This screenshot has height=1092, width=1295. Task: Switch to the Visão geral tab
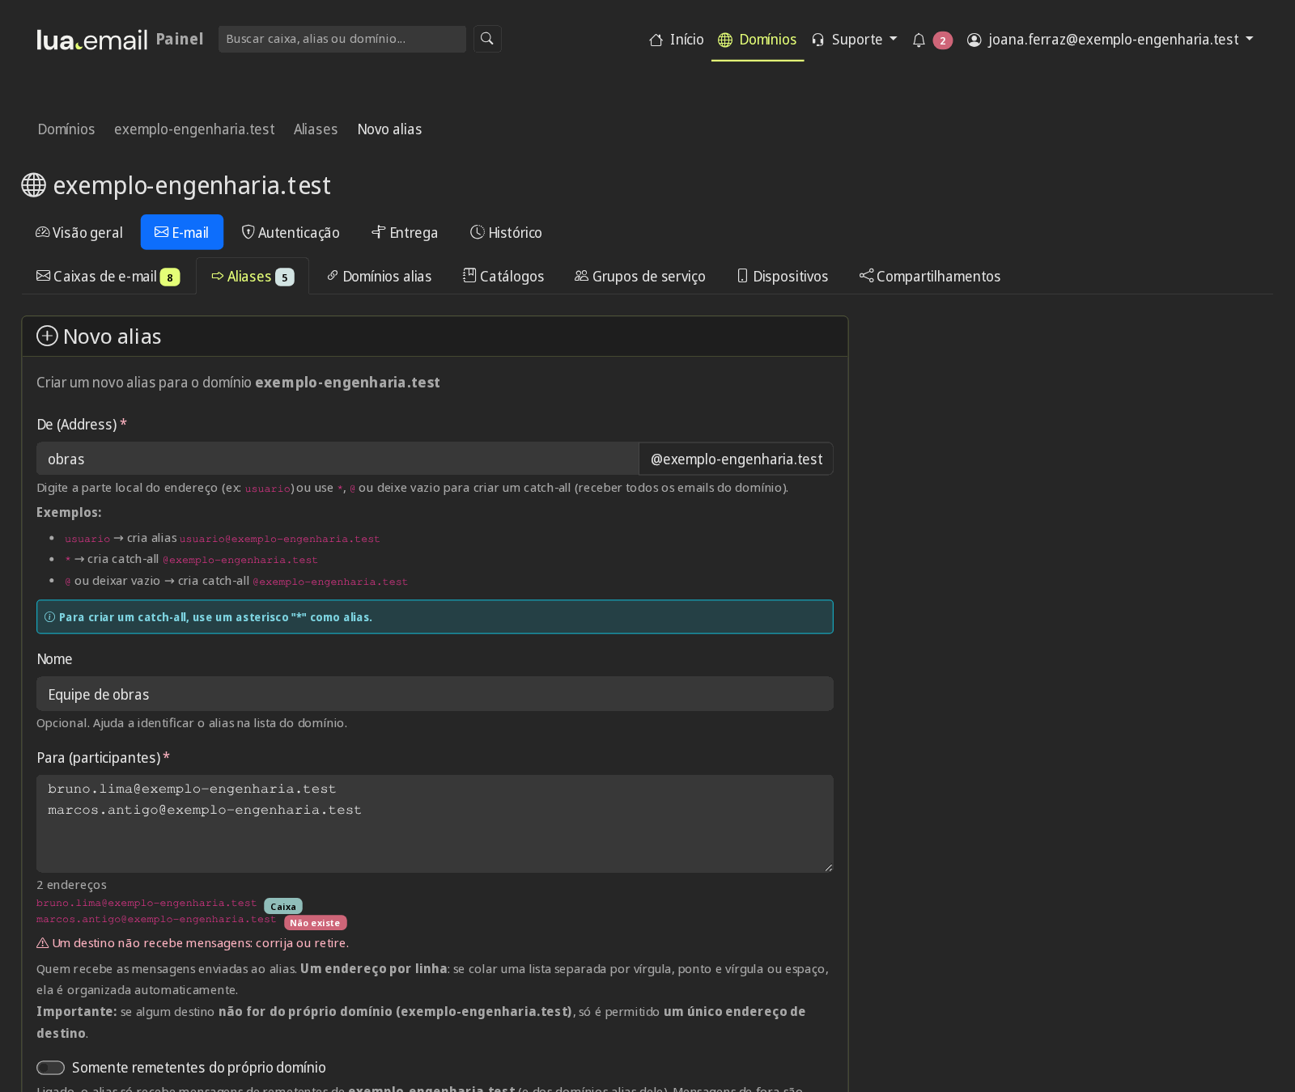pyautogui.click(x=79, y=233)
